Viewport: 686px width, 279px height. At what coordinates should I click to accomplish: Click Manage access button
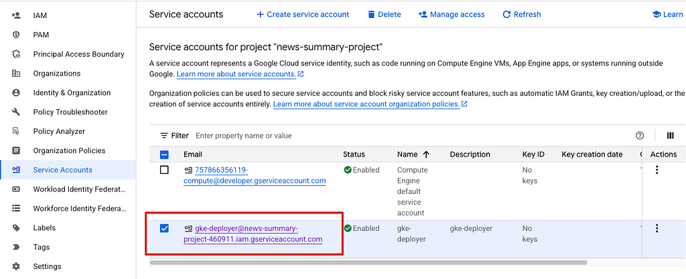(x=452, y=15)
